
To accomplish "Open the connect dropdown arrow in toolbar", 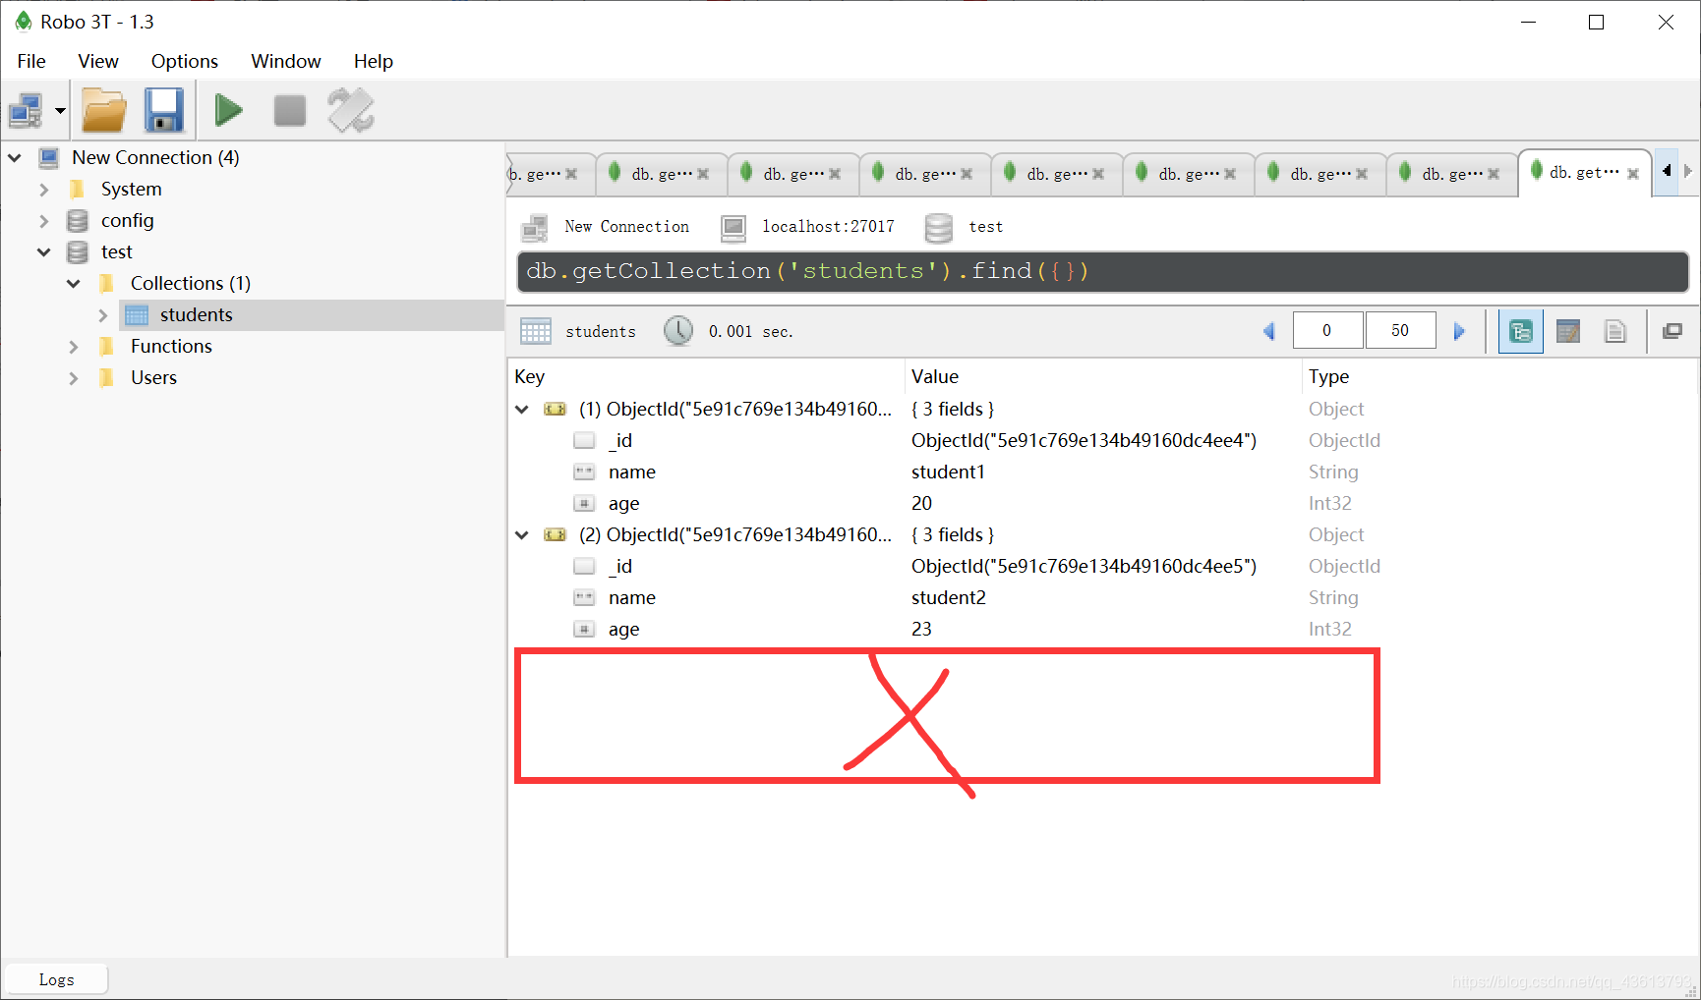I will click(x=60, y=110).
